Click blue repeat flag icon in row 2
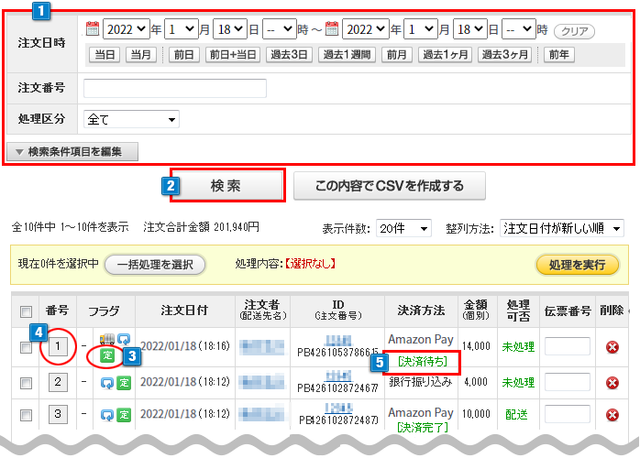The width and height of the screenshot is (640, 458). [107, 383]
